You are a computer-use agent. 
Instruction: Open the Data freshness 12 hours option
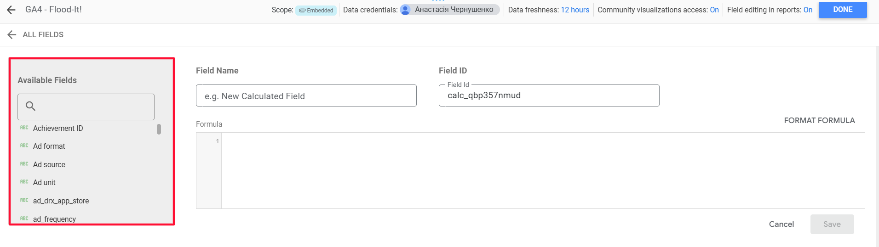575,10
